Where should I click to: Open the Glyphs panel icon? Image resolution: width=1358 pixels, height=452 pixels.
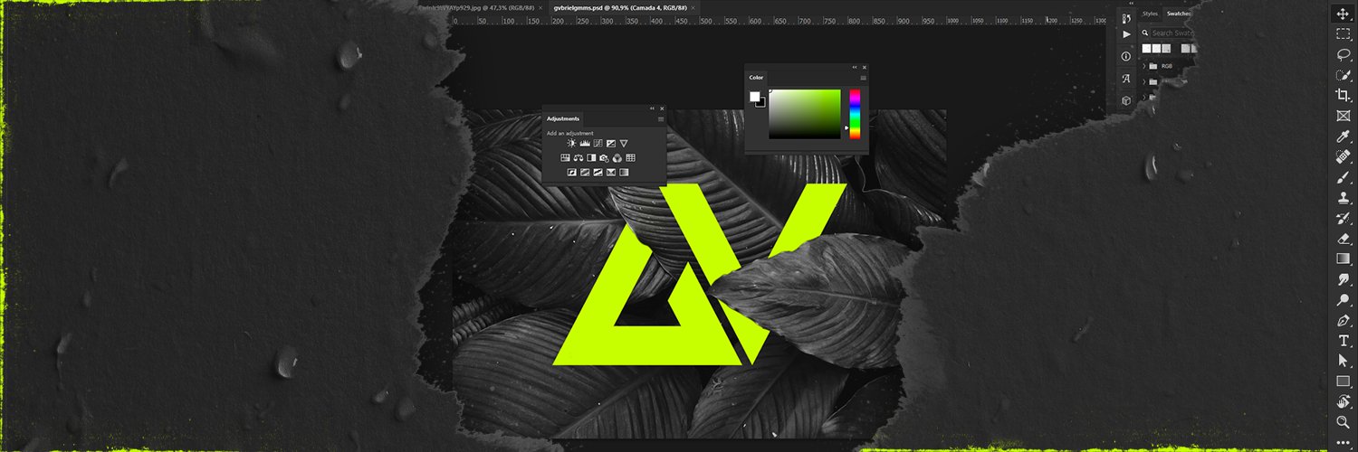click(x=1126, y=79)
